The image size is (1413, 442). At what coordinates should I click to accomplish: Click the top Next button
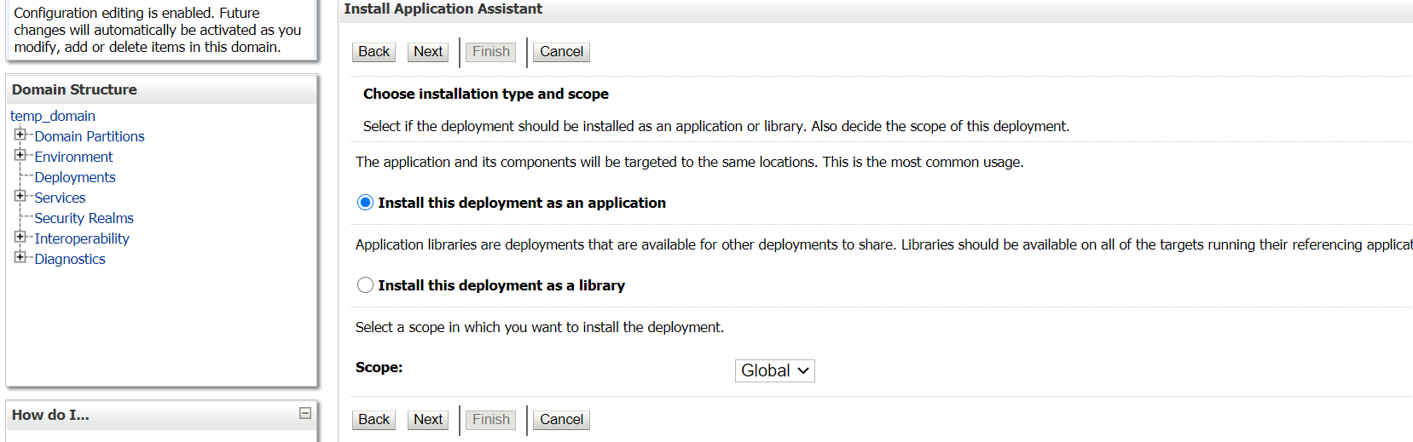(x=428, y=52)
